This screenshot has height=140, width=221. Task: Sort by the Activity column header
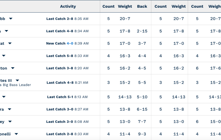tap(68, 6)
